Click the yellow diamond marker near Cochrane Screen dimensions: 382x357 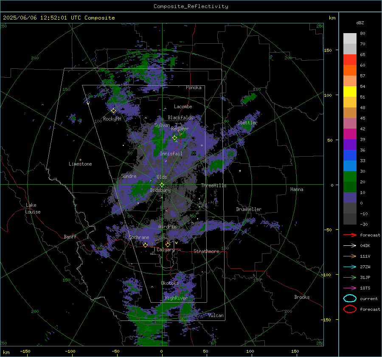point(146,245)
